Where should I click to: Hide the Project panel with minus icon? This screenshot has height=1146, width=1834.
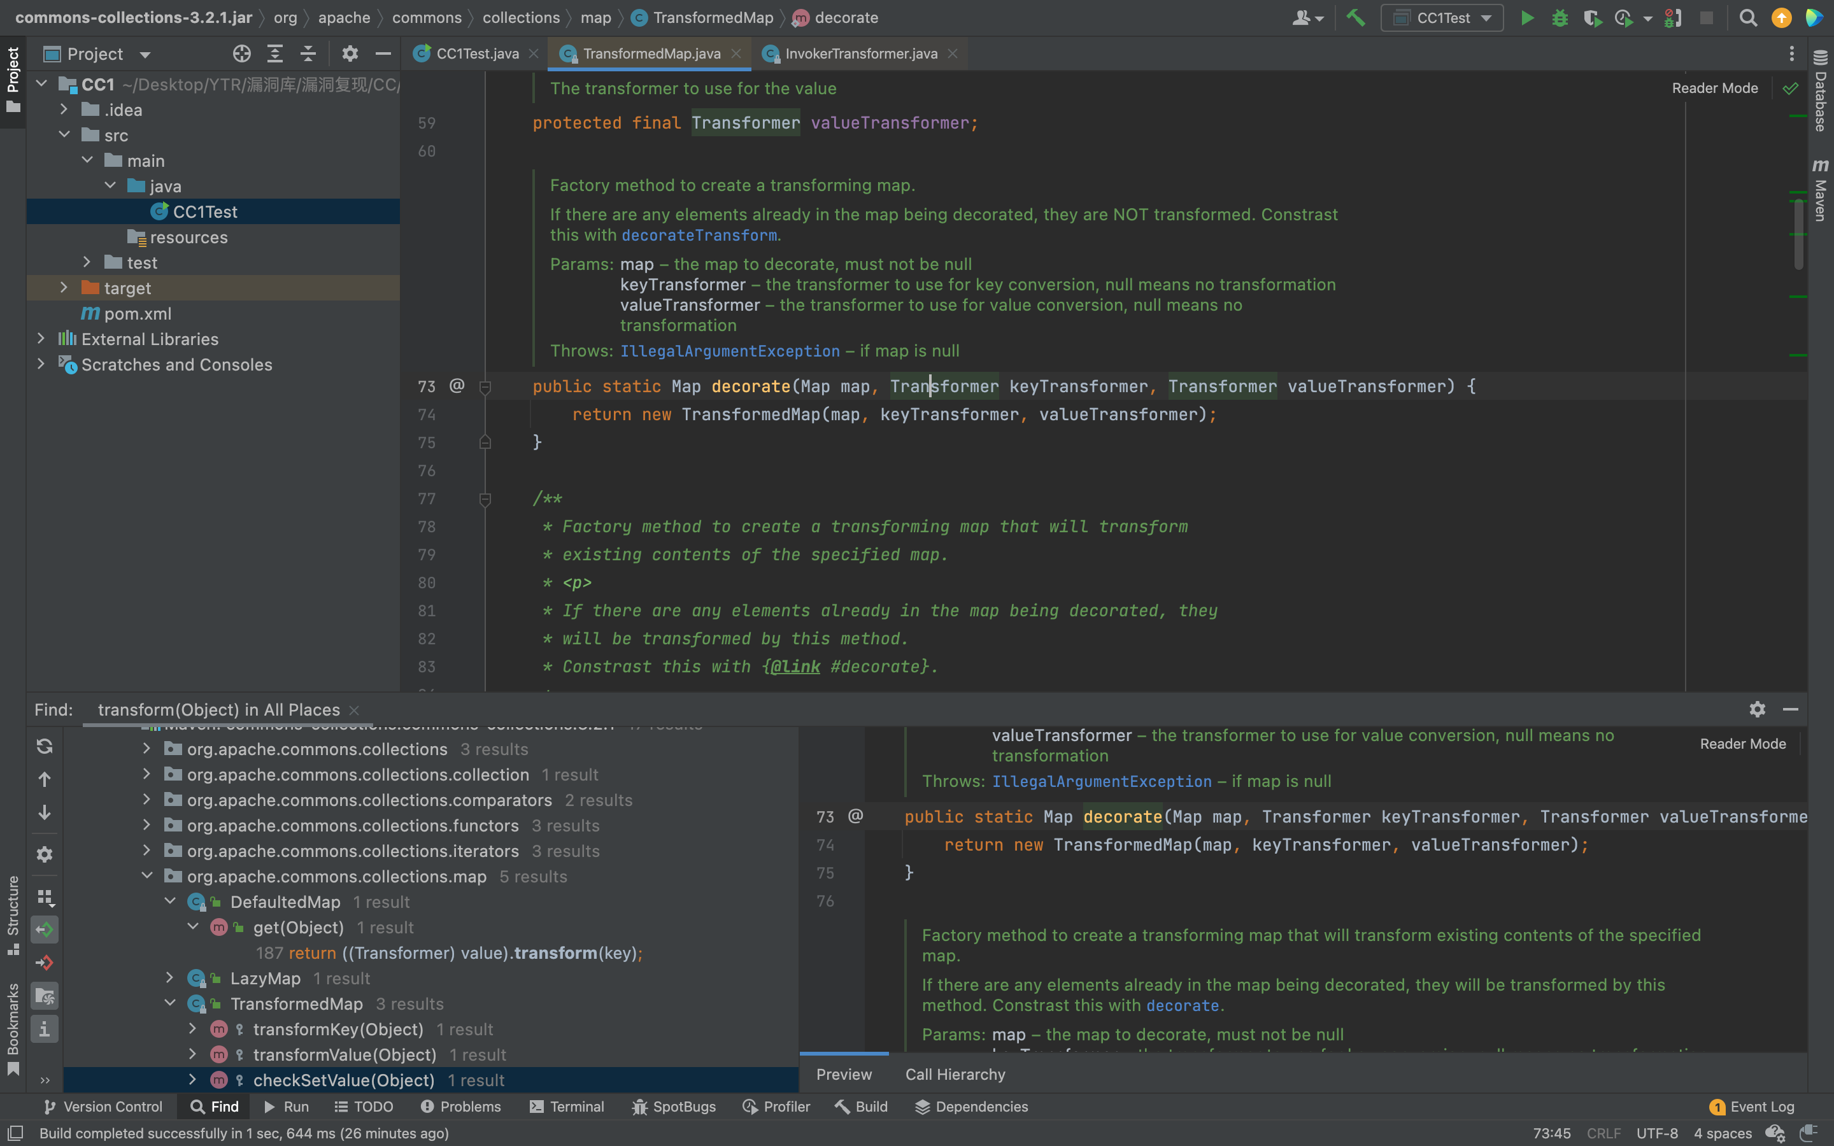coord(383,54)
